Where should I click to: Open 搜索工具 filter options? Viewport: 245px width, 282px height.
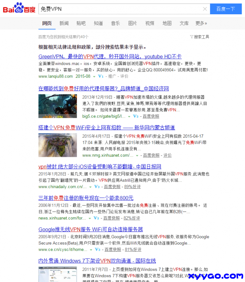(x=200, y=37)
